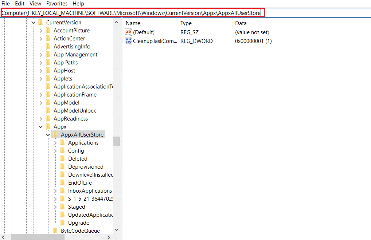Expand the Staged subkey
371x240 pixels.
[x=55, y=207]
